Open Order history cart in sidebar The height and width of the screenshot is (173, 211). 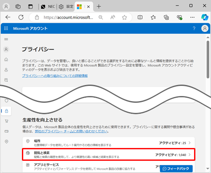[6, 121]
